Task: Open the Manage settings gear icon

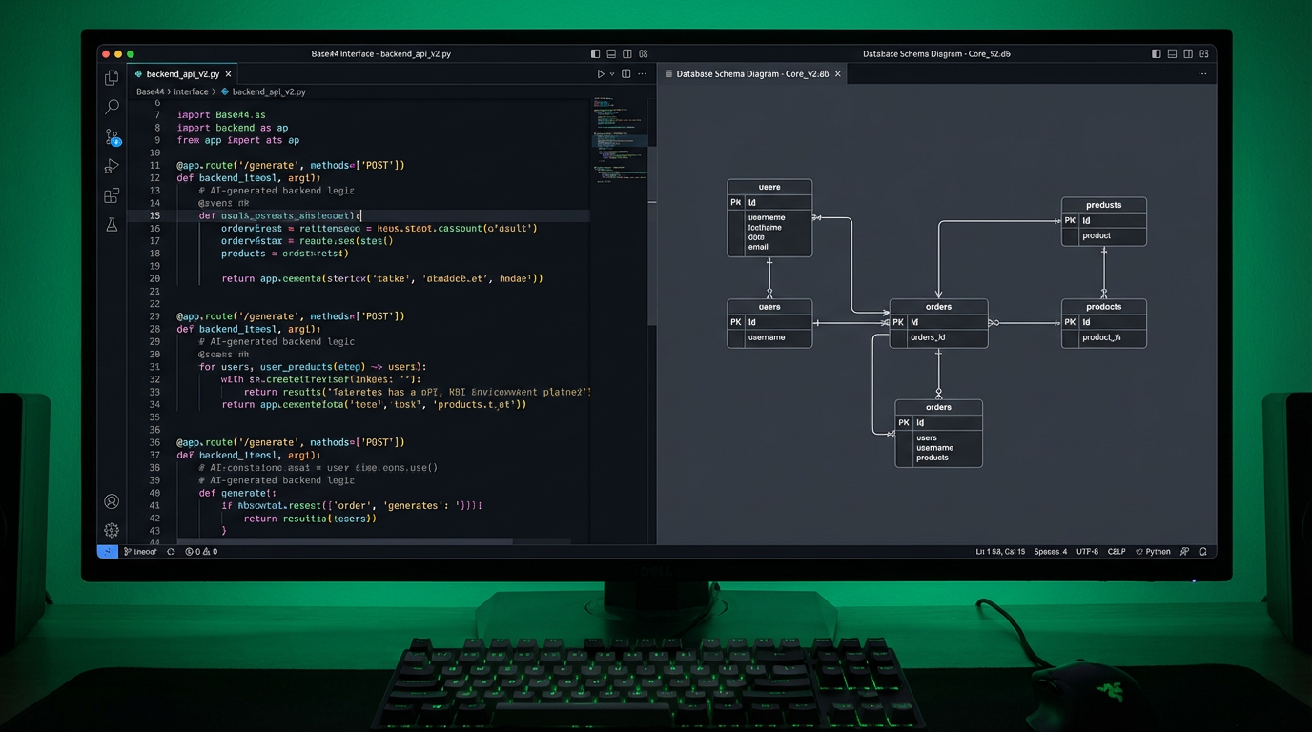Action: tap(112, 530)
